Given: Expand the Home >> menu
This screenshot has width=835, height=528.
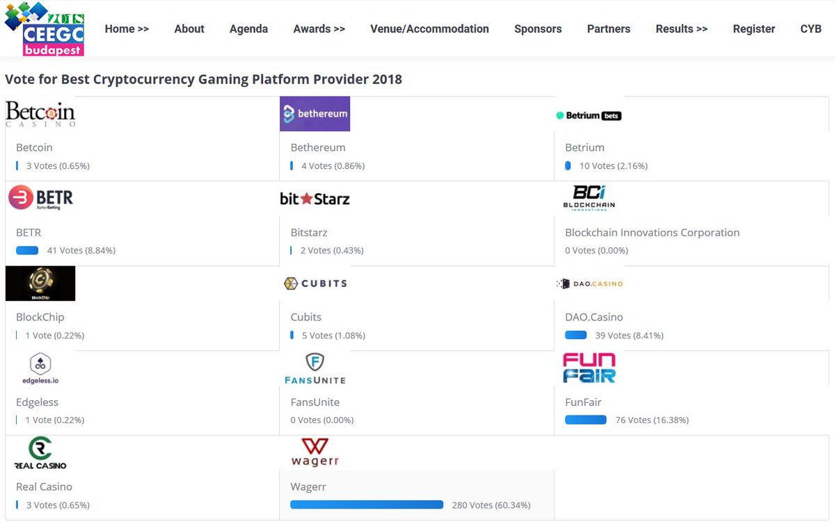Looking at the screenshot, I should 127,29.
